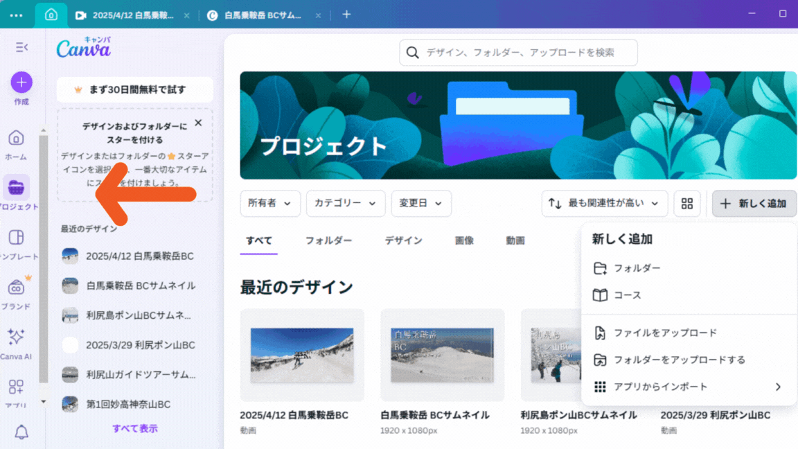798x449 pixels.
Task: Switch to the フォルダー tab
Action: (328, 240)
